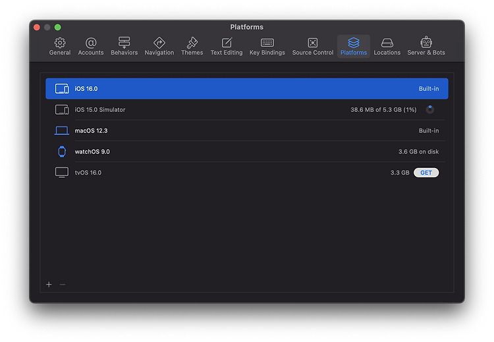Open the Server & Bots robot icon
The image size is (494, 342).
[426, 42]
